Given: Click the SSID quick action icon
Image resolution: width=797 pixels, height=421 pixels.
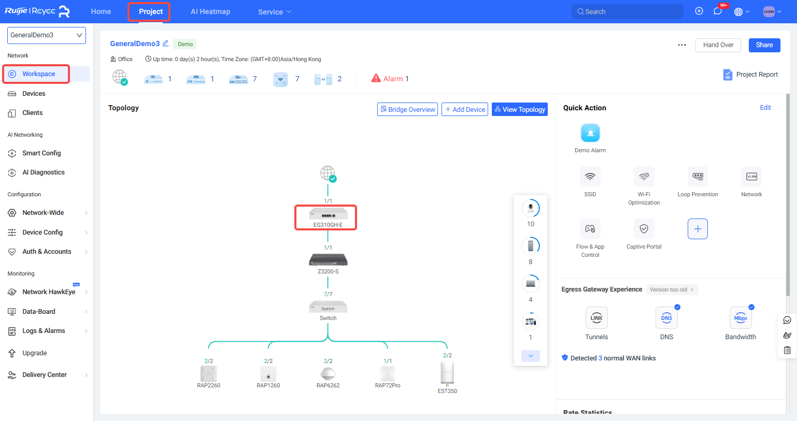Looking at the screenshot, I should (x=590, y=177).
